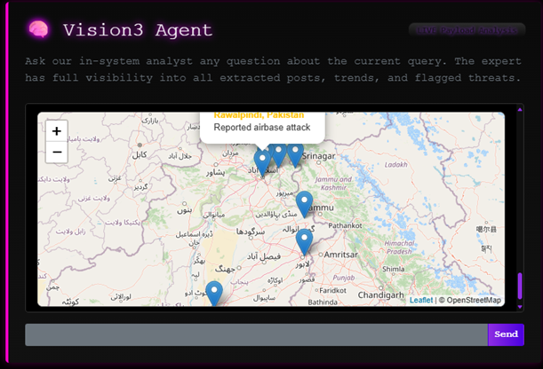Click the chat panel scrollbar thumb
543x369 pixels.
coord(520,287)
